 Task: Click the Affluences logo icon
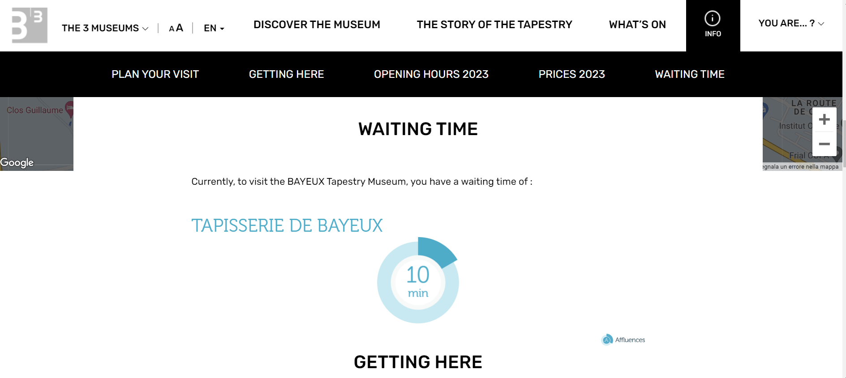pyautogui.click(x=607, y=340)
